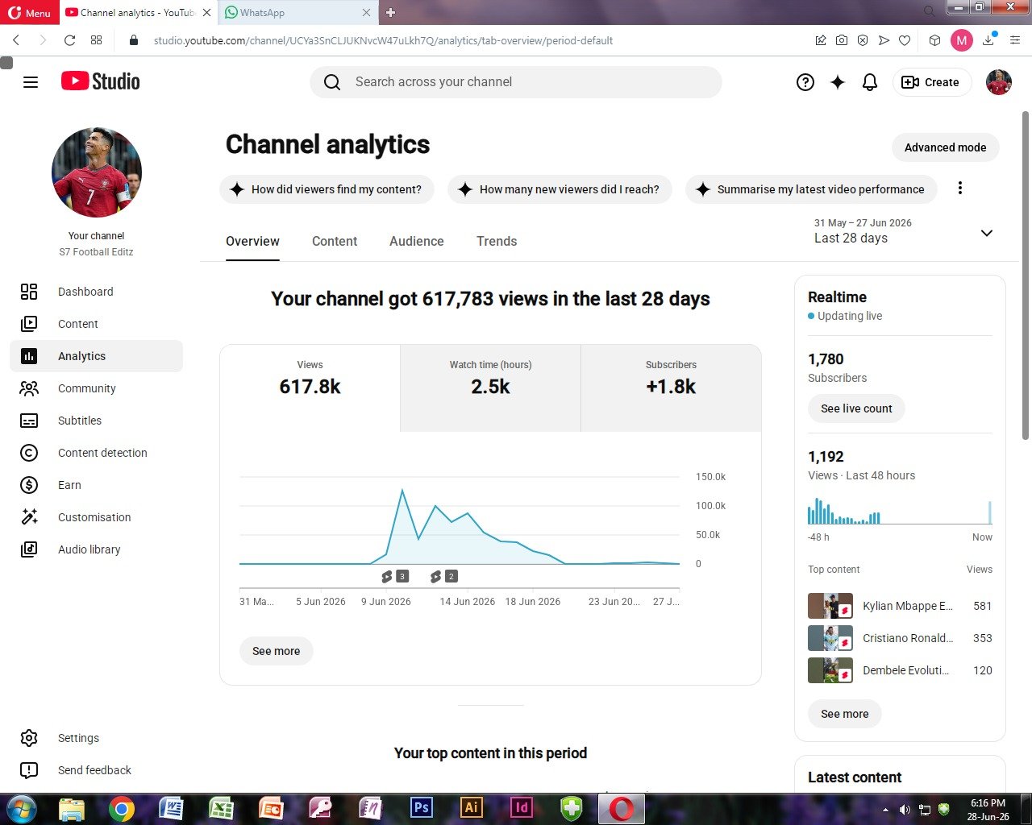The width and height of the screenshot is (1032, 825).
Task: Click the Customisation wand icon
Action: 29,517
